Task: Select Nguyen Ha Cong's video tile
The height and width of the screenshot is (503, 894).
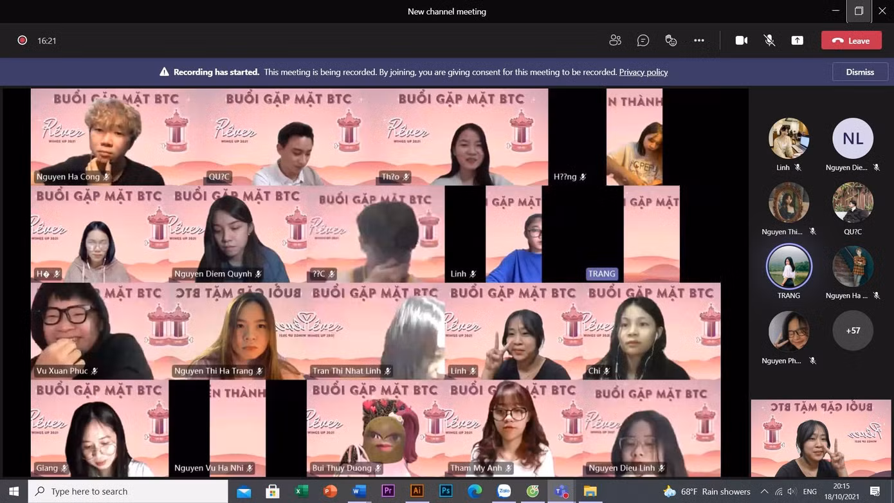Action: tap(117, 137)
